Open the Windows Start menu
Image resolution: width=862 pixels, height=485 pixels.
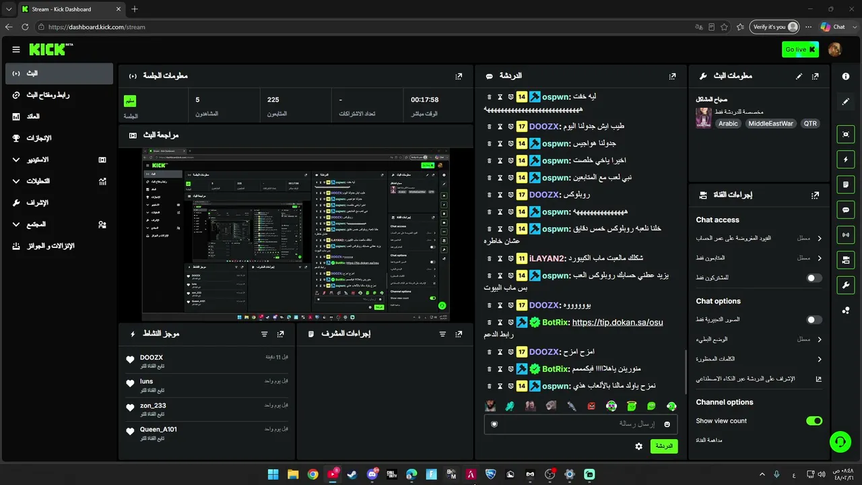(x=273, y=474)
